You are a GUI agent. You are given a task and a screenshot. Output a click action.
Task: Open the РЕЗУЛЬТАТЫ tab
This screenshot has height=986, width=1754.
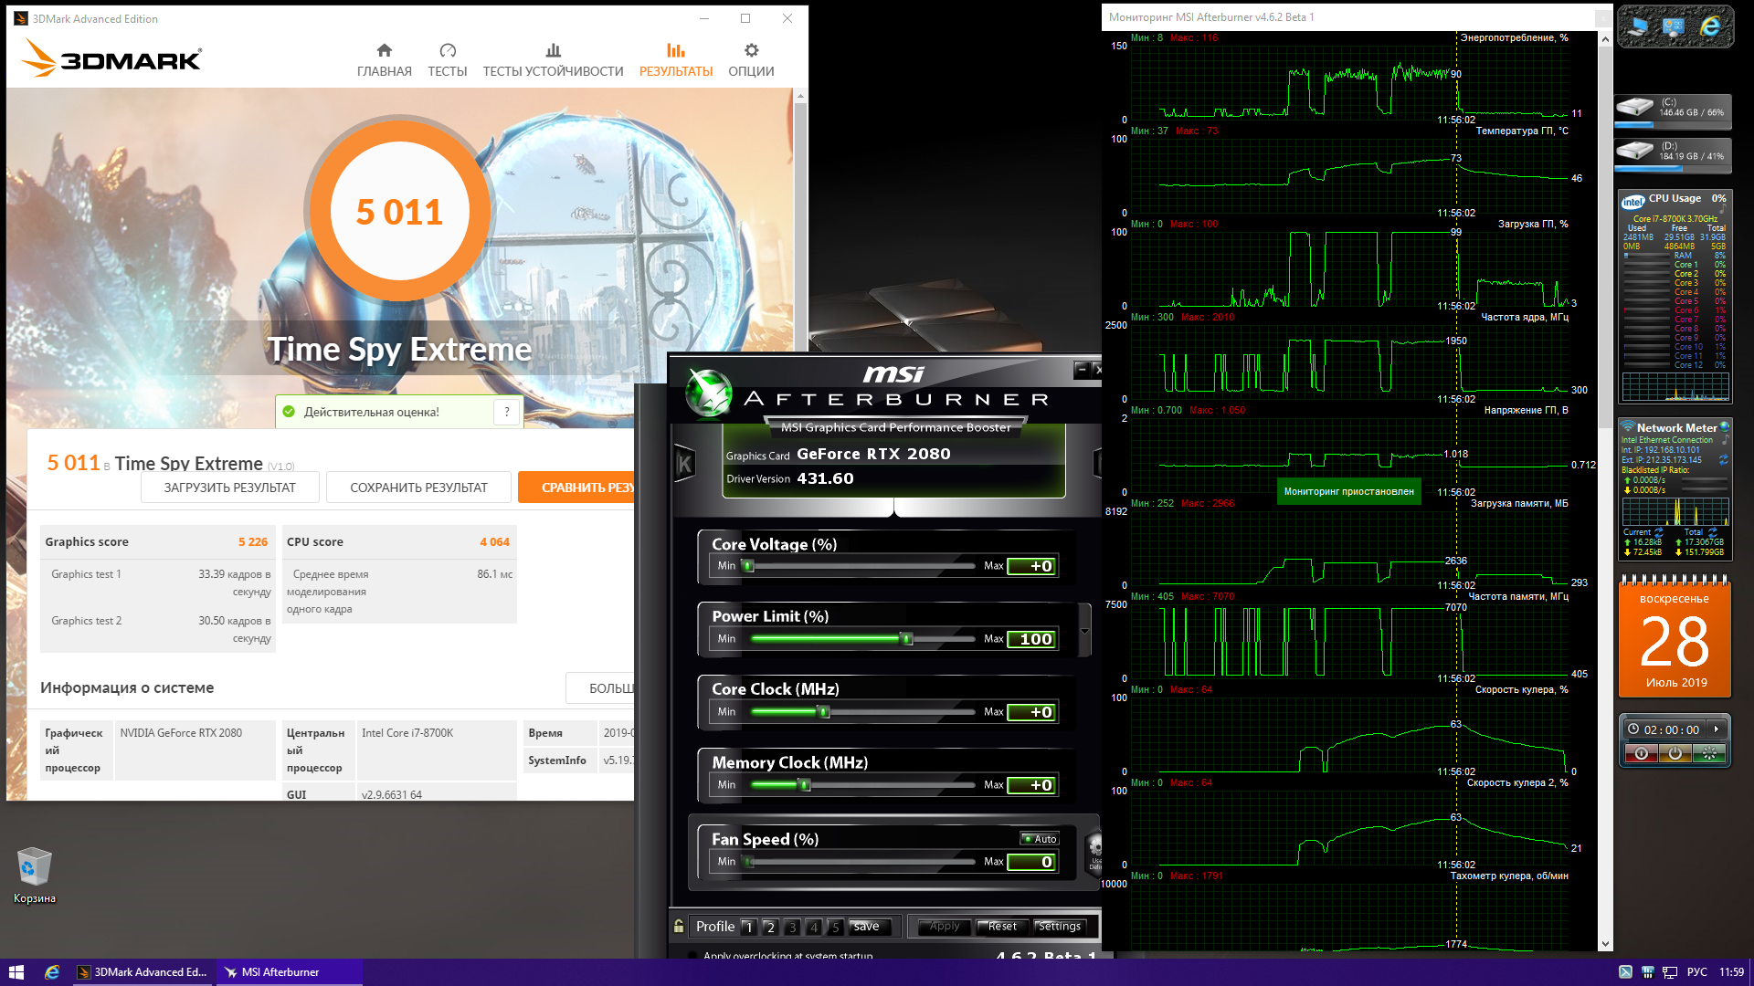coord(675,60)
